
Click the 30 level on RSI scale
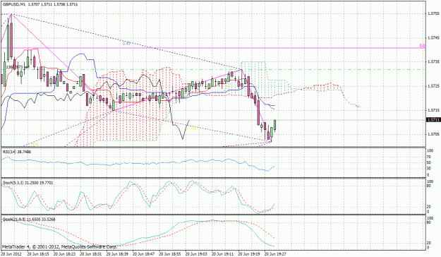[429, 169]
